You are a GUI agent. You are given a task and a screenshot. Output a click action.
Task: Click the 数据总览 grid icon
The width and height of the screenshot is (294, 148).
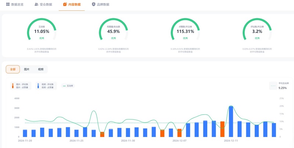pyautogui.click(x=8, y=4)
